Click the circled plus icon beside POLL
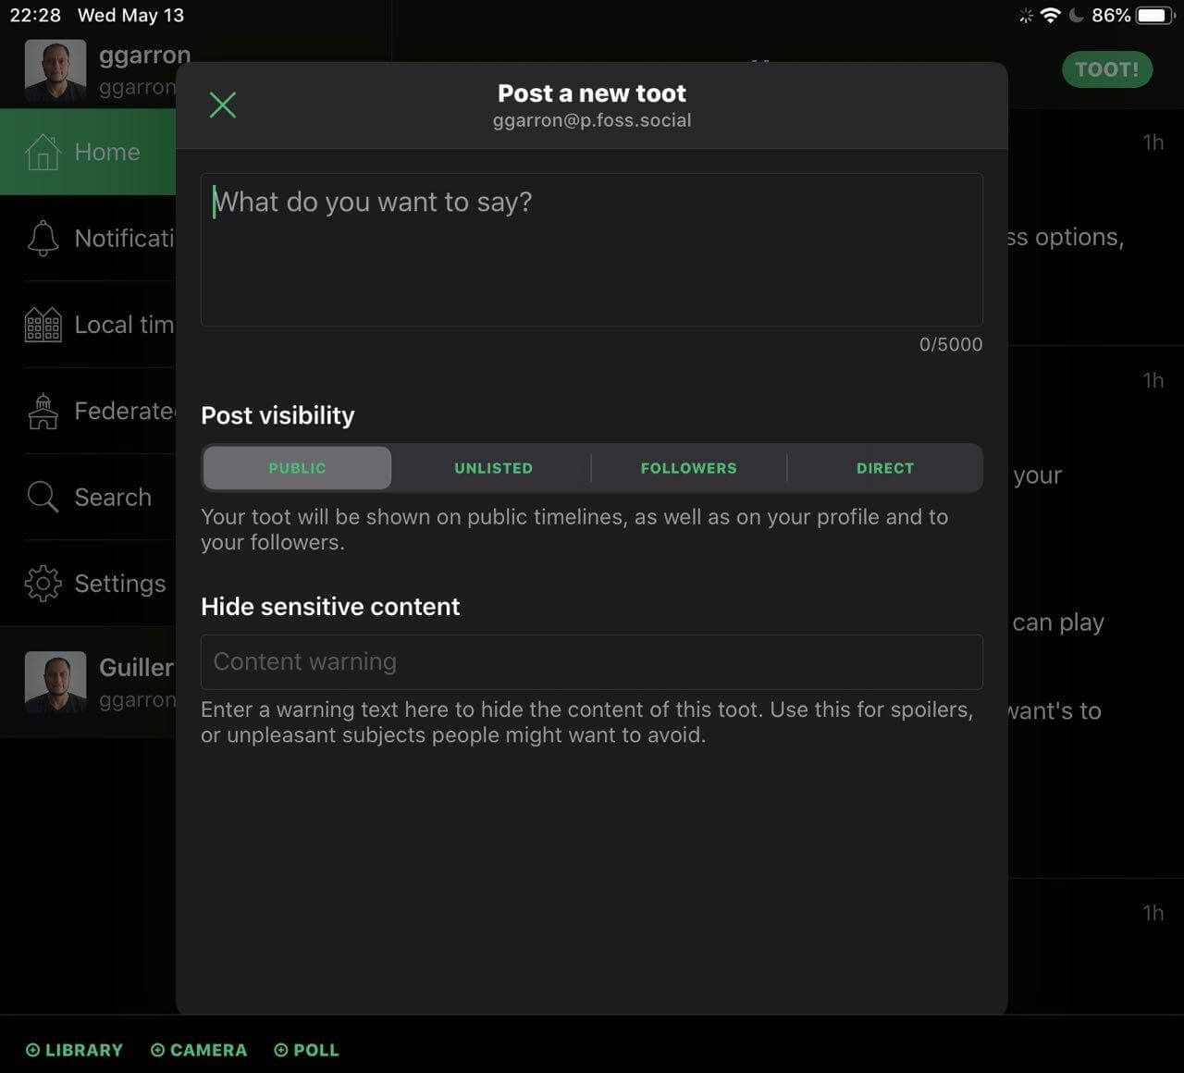The image size is (1184, 1073). [x=281, y=1050]
